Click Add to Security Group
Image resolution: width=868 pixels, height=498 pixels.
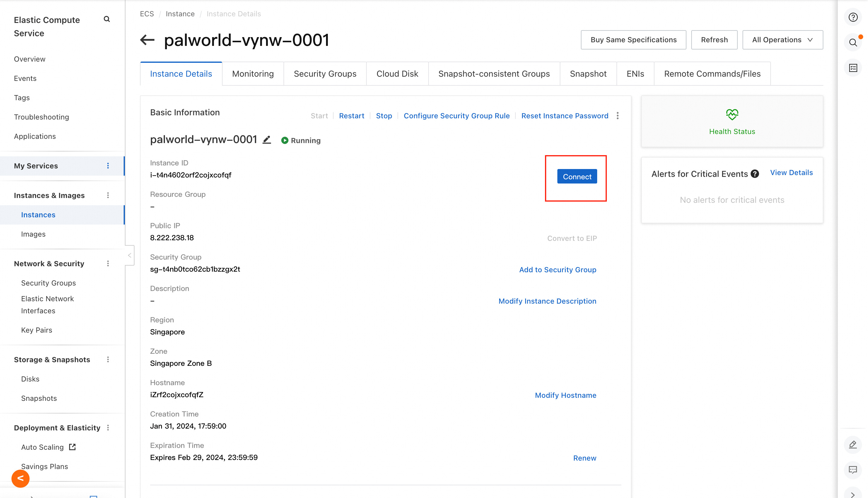click(x=558, y=270)
